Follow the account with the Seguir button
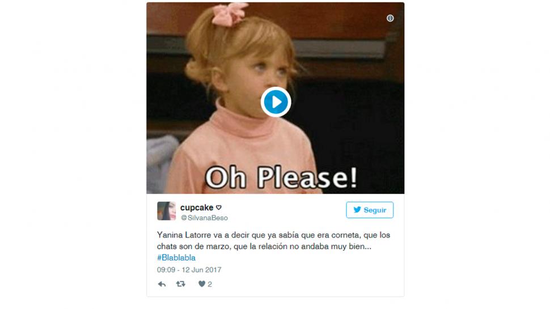Viewport: 550px width, 309px height. coord(370,210)
